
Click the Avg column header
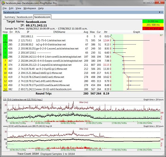pyautogui.click(x=86, y=32)
